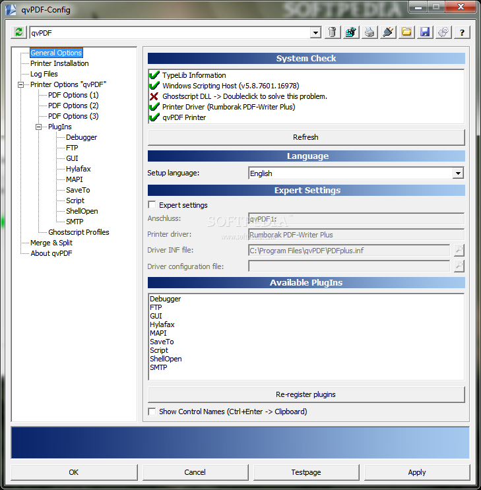Screen dimensions: 481x490
Task: Click the trash can delete icon
Action: 333,32
